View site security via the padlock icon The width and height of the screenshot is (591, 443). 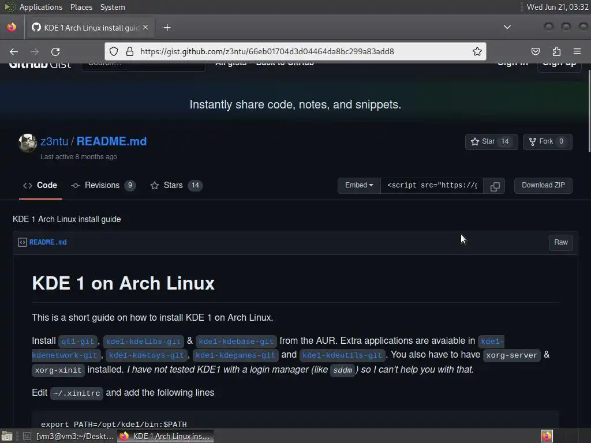coord(130,51)
